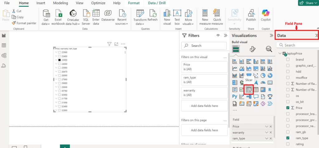Select Q&A visual icon
The height and width of the screenshot is (148, 319).
click(x=256, y=97)
